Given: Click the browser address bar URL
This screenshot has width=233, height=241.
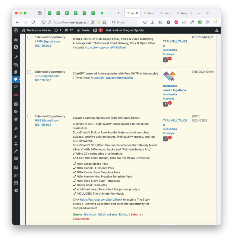Looking at the screenshot, I should point(71,22).
